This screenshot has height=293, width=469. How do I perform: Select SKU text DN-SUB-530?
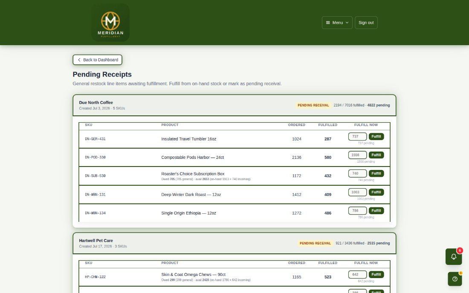point(95,176)
